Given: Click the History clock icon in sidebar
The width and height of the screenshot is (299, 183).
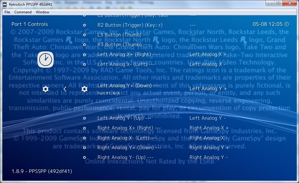Looking at the screenshot, I should coord(46,60).
